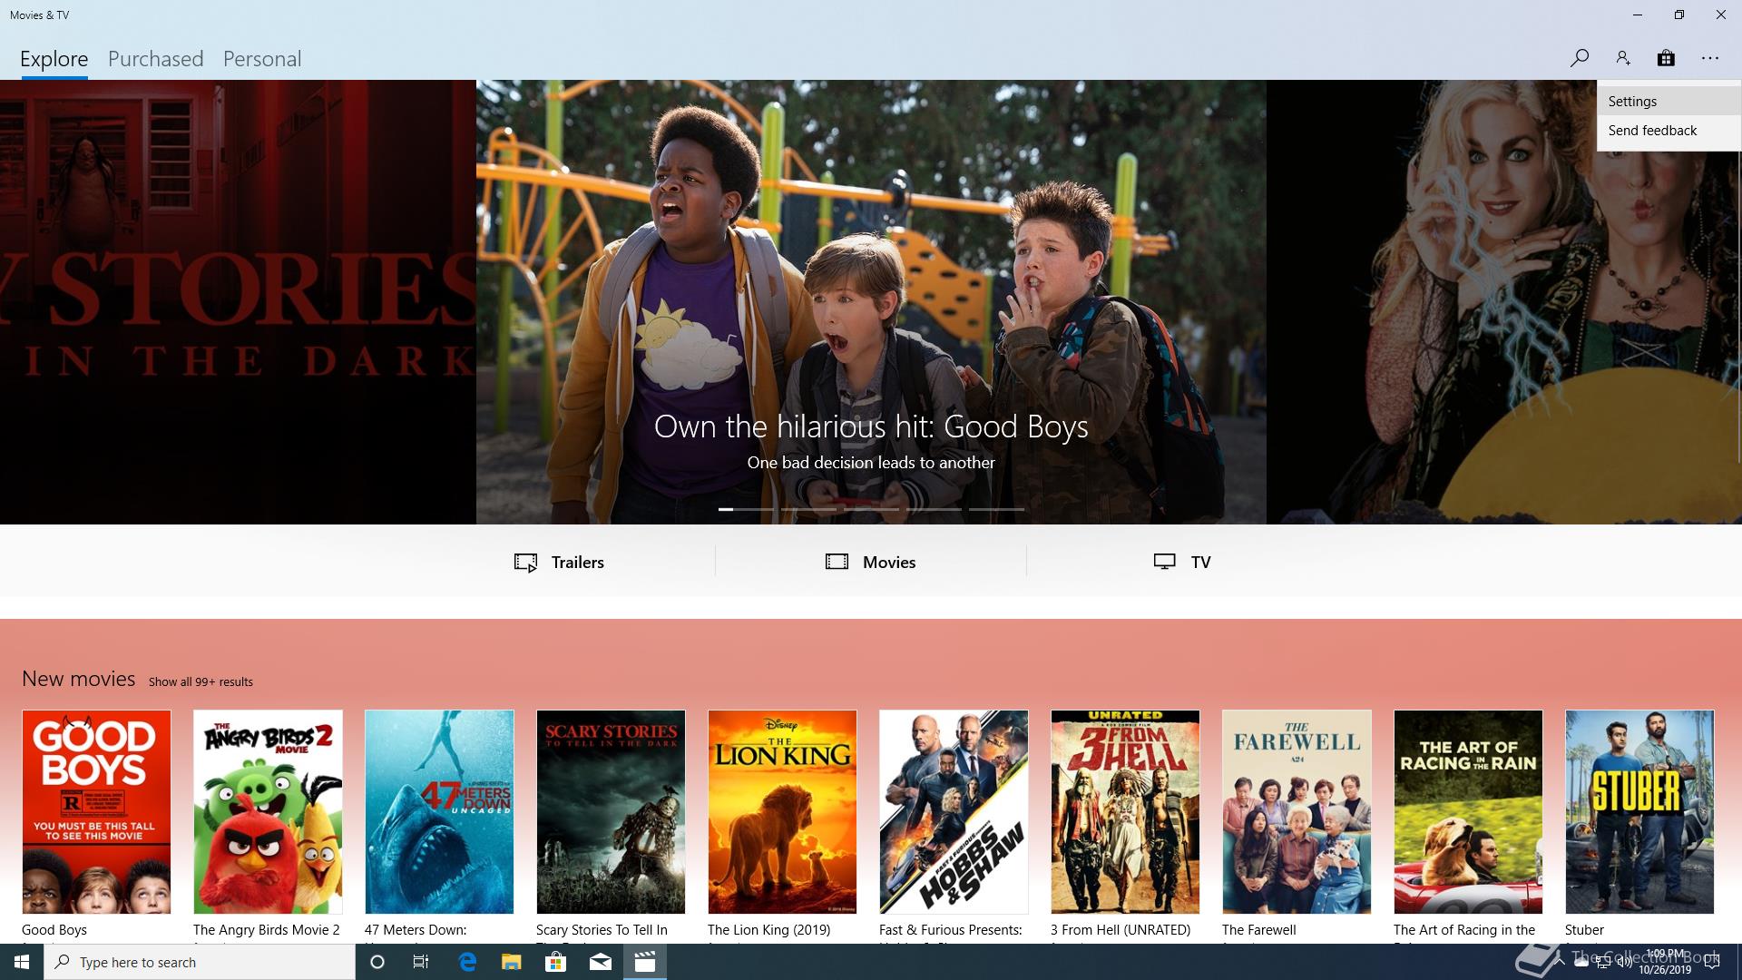Click Show all 99+ results link
This screenshot has width=1742, height=980.
click(x=201, y=681)
